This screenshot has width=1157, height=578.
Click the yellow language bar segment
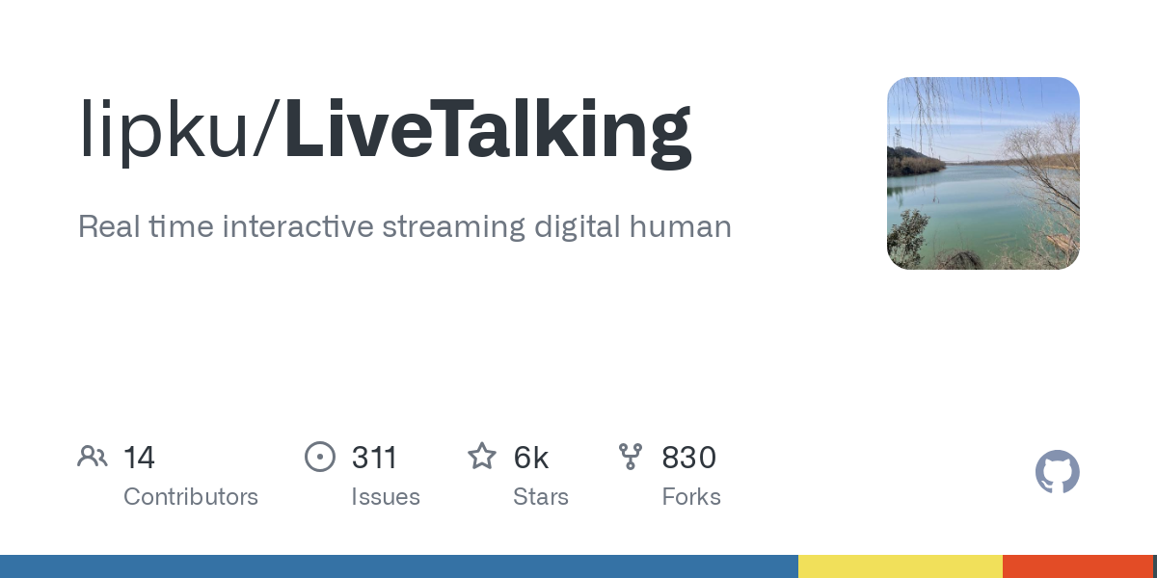pyautogui.click(x=901, y=566)
